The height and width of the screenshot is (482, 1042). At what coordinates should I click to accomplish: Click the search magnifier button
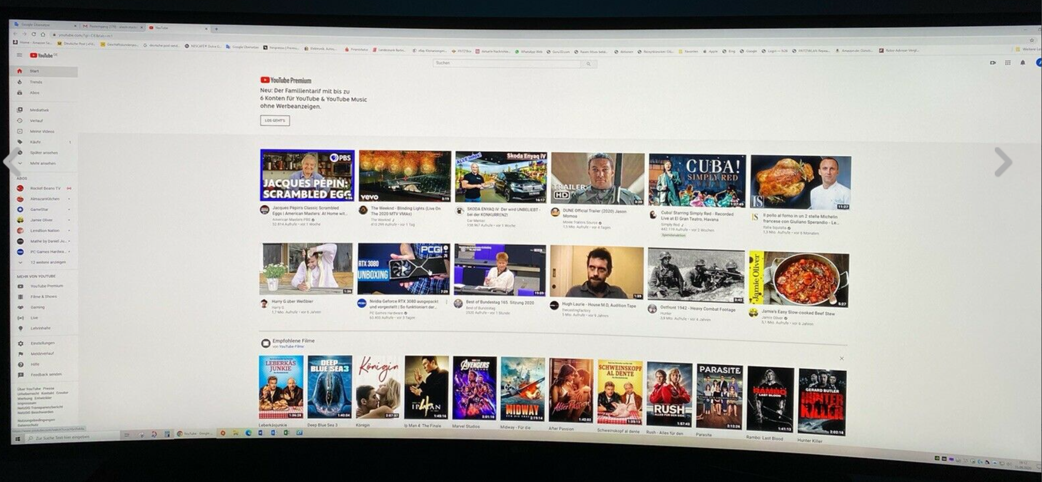(588, 64)
